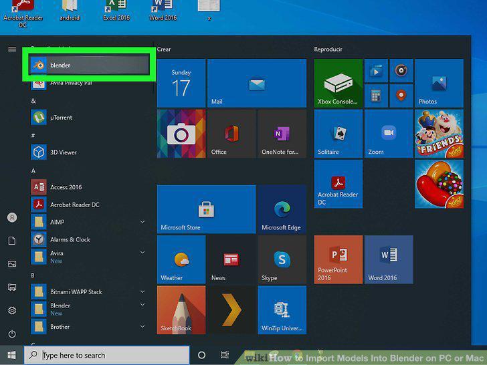This screenshot has height=365, width=487.
Task: Expand the Brother folder chevron
Action: [x=142, y=326]
